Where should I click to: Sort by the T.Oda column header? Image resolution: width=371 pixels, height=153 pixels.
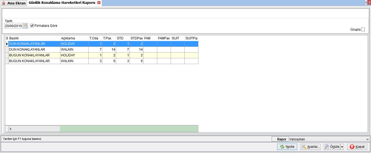click(95, 38)
